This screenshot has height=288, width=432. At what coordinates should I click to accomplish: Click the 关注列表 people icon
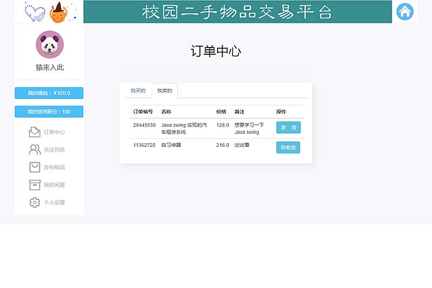[35, 149]
